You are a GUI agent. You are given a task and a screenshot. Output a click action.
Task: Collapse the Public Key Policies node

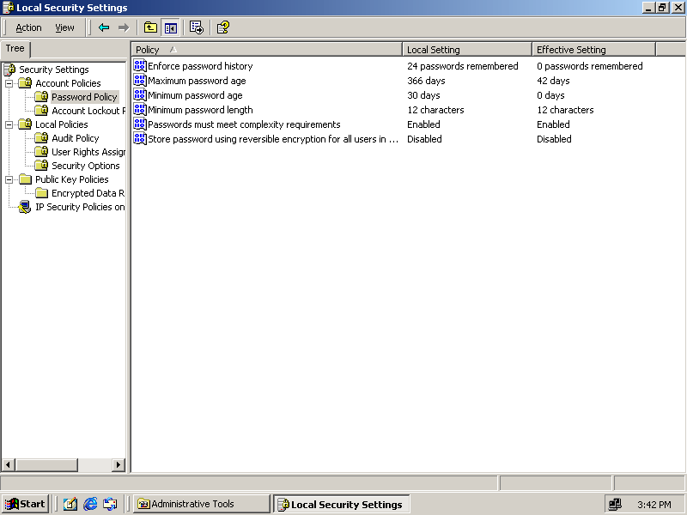coord(9,179)
